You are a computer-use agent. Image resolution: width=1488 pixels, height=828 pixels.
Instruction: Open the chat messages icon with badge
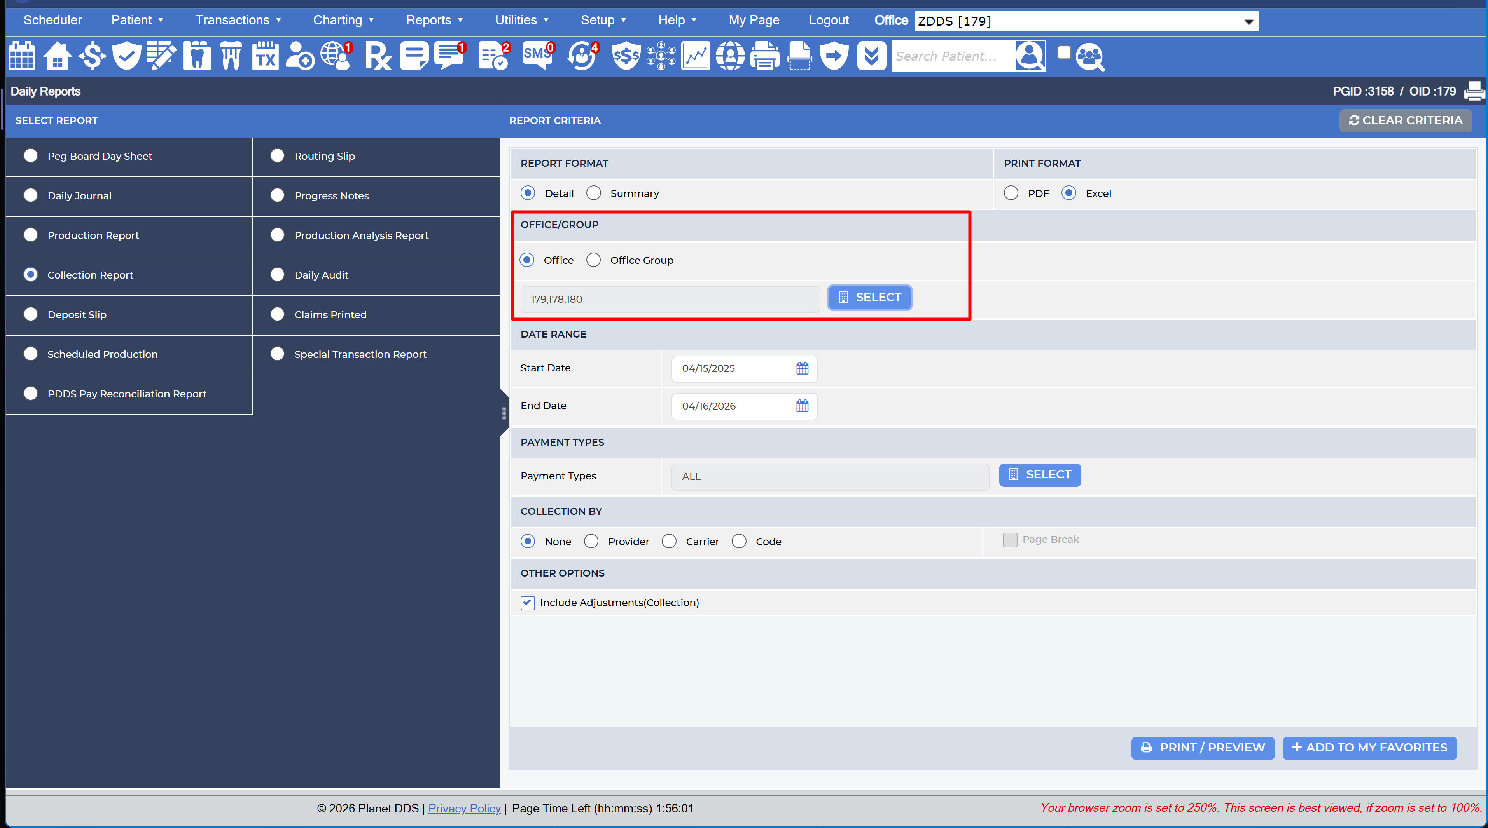point(450,56)
